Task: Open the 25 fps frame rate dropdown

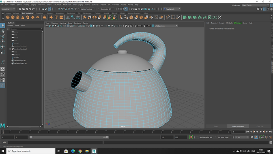Action: click(x=242, y=137)
